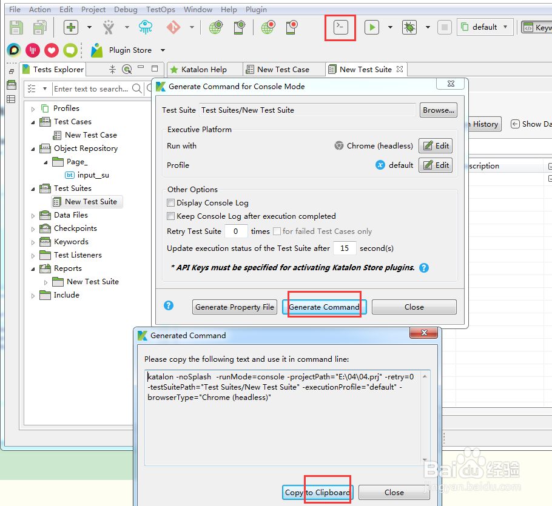Click the green plus New item icon
Viewport: 552px width, 506px height.
71,27
